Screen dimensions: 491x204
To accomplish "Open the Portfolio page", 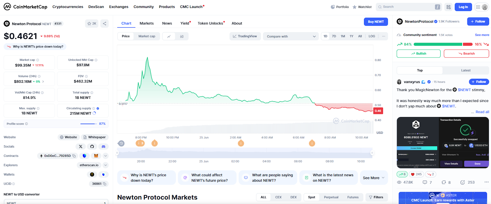I will pyautogui.click(x=340, y=7).
